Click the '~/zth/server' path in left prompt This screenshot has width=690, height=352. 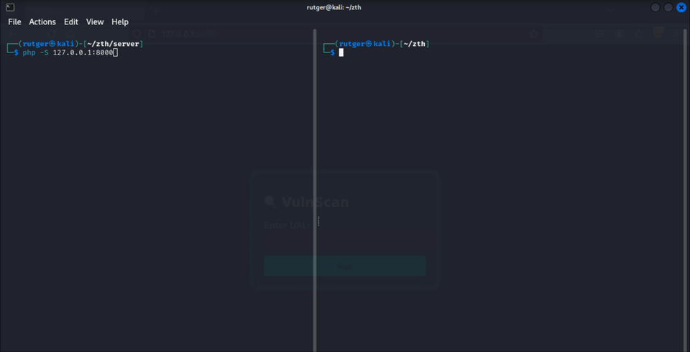(113, 44)
